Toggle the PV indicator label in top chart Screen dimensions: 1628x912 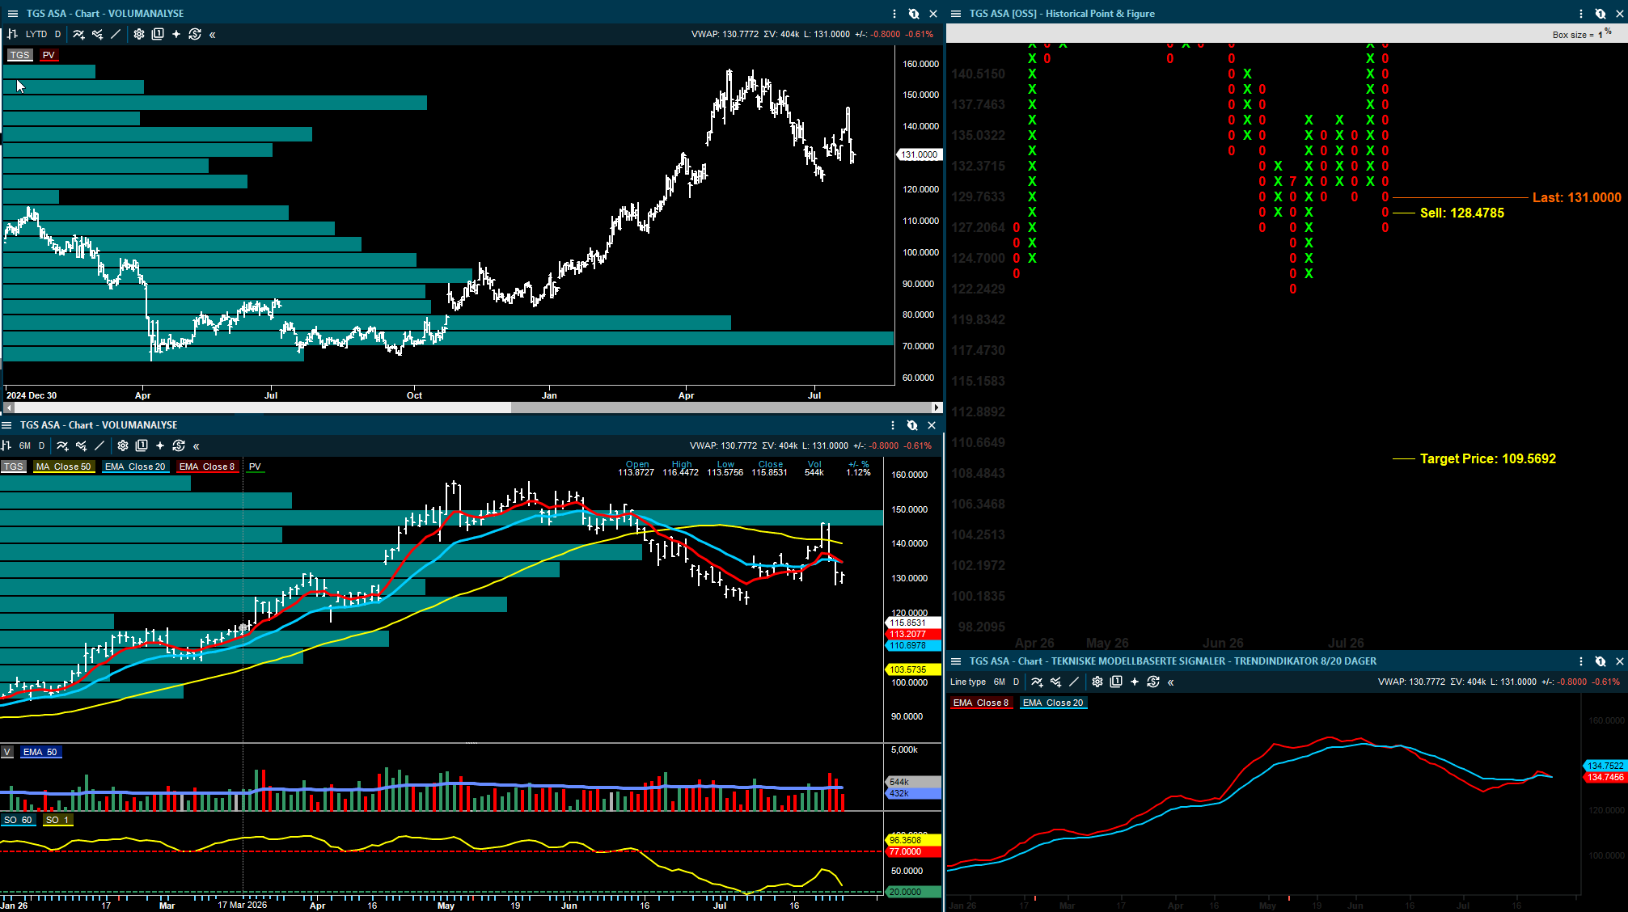49,55
